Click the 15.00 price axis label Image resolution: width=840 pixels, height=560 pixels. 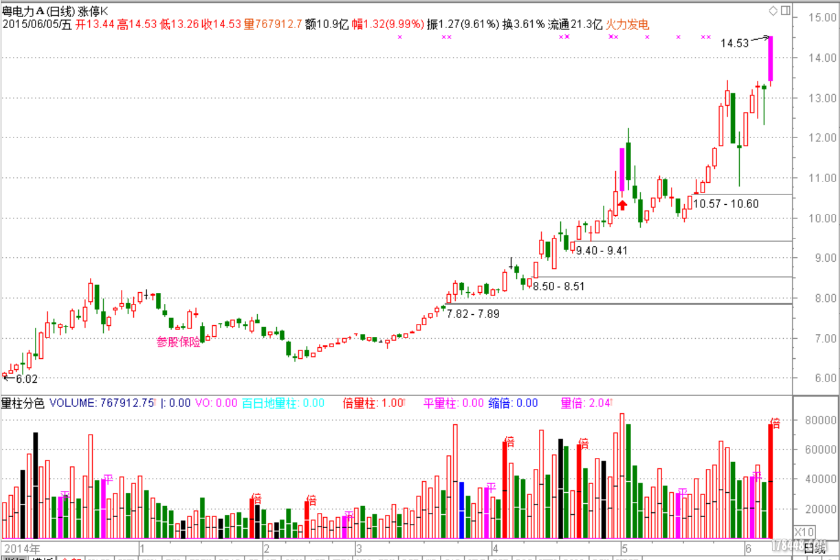point(822,17)
